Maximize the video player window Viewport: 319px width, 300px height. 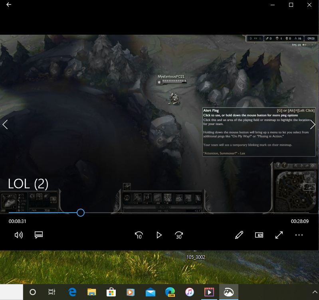point(291,5)
